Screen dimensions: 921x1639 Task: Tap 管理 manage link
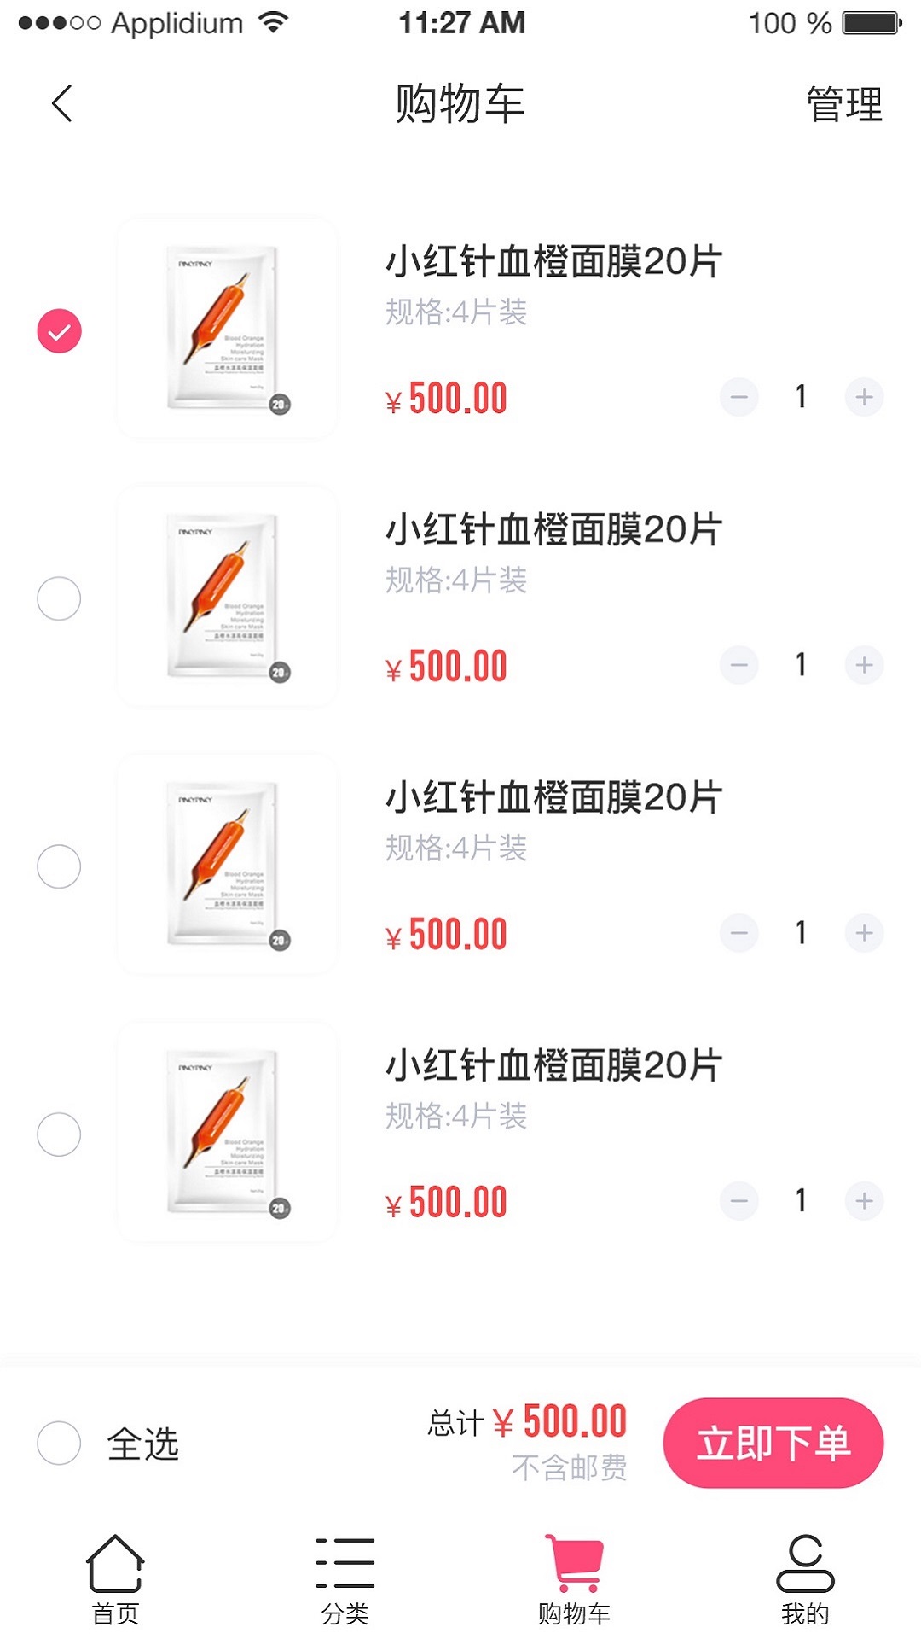(843, 105)
